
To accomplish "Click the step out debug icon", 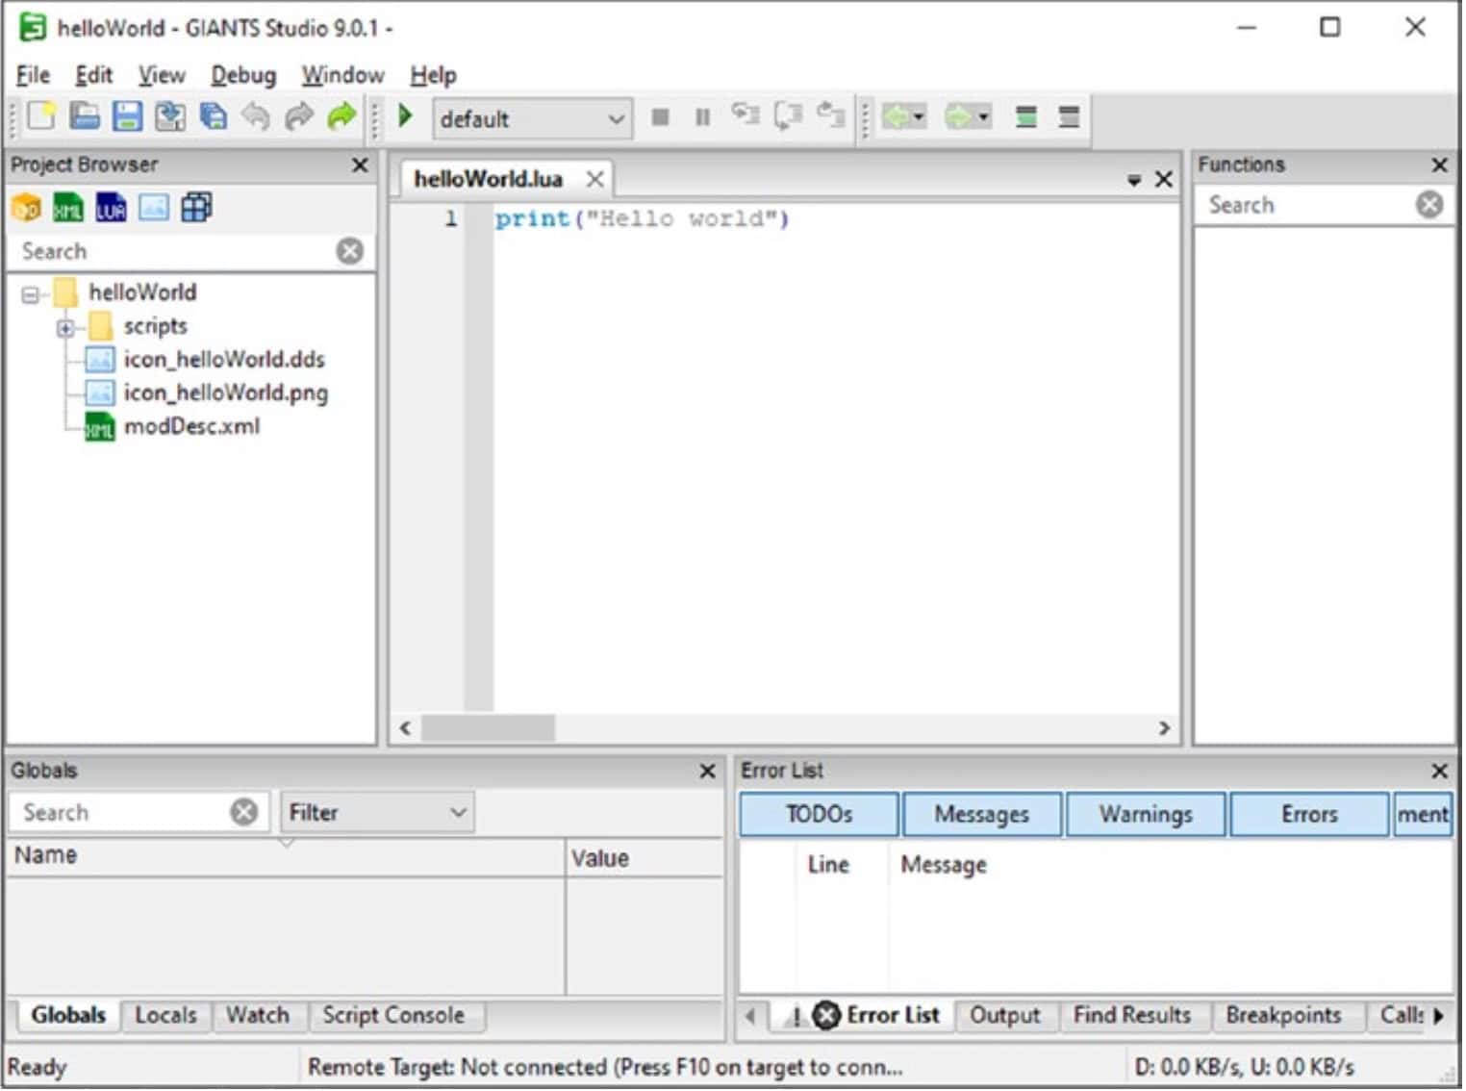I will pos(831,115).
